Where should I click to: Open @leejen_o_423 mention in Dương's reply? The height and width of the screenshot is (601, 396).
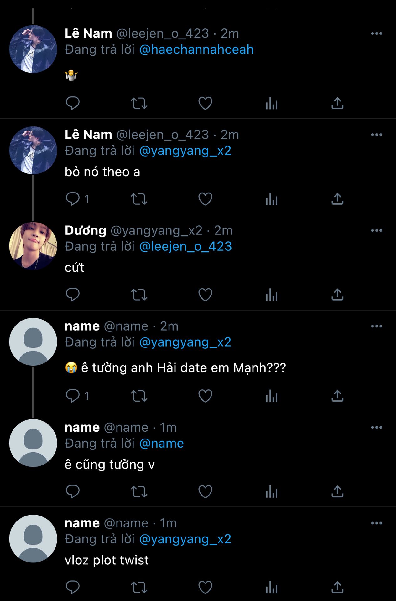(185, 247)
